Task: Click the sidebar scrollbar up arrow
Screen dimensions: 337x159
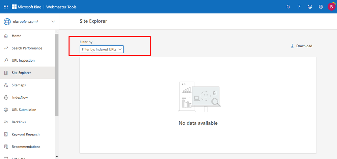Action: [x=57, y=32]
